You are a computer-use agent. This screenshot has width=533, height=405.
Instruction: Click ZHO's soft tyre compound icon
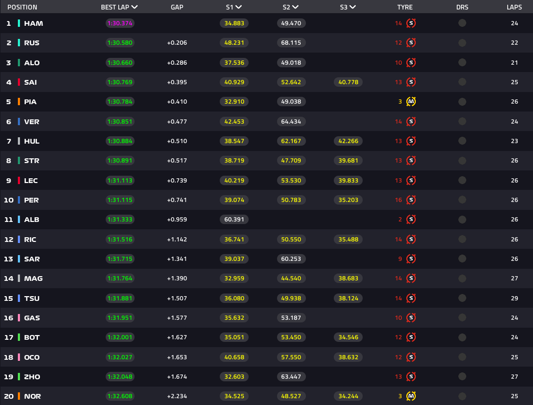[x=411, y=377]
